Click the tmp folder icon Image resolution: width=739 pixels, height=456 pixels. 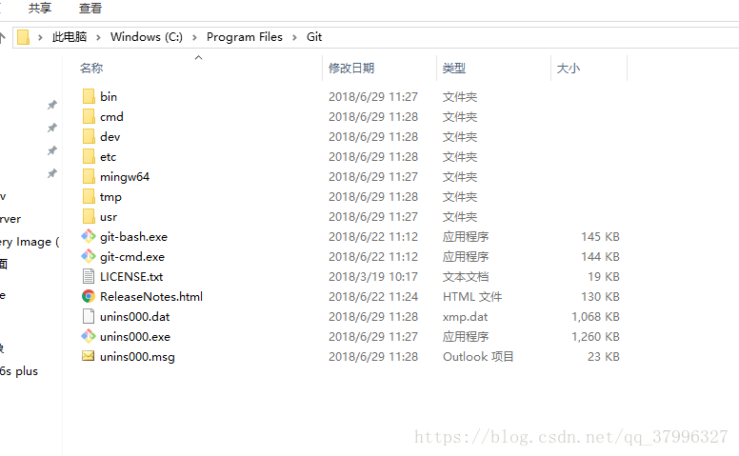click(89, 196)
